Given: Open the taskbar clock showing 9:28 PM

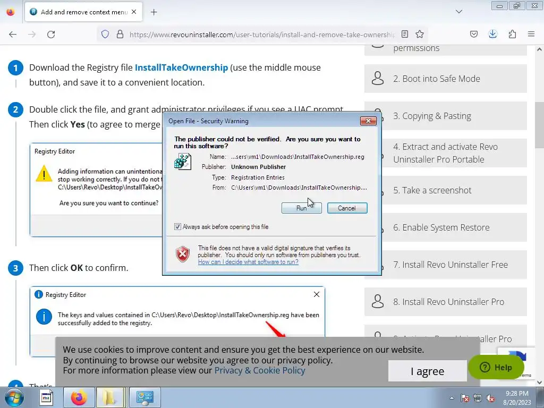Looking at the screenshot, I should (517, 398).
